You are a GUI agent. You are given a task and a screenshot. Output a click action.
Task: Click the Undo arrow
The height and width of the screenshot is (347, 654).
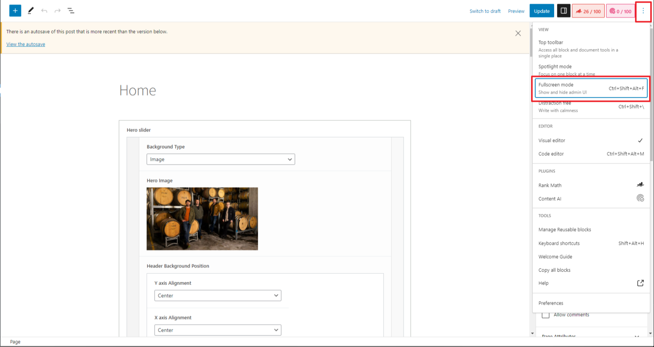[x=44, y=11]
